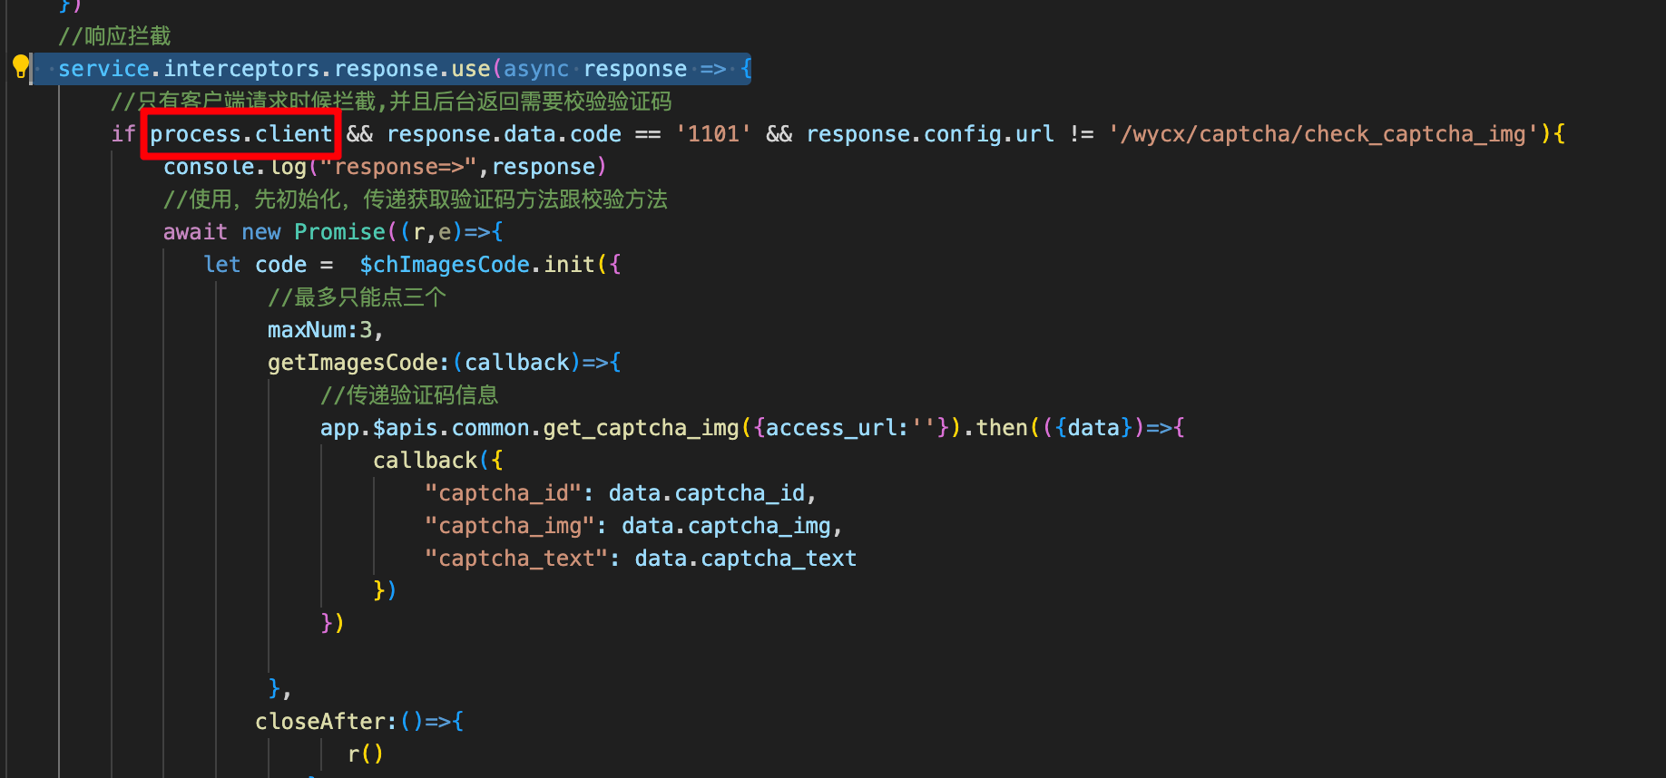
Task: Click 'access_url' parameter key
Action: (831, 428)
